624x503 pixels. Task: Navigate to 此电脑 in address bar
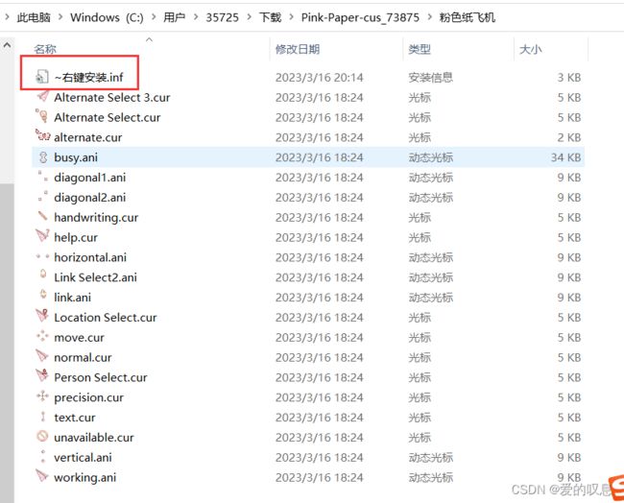[34, 17]
